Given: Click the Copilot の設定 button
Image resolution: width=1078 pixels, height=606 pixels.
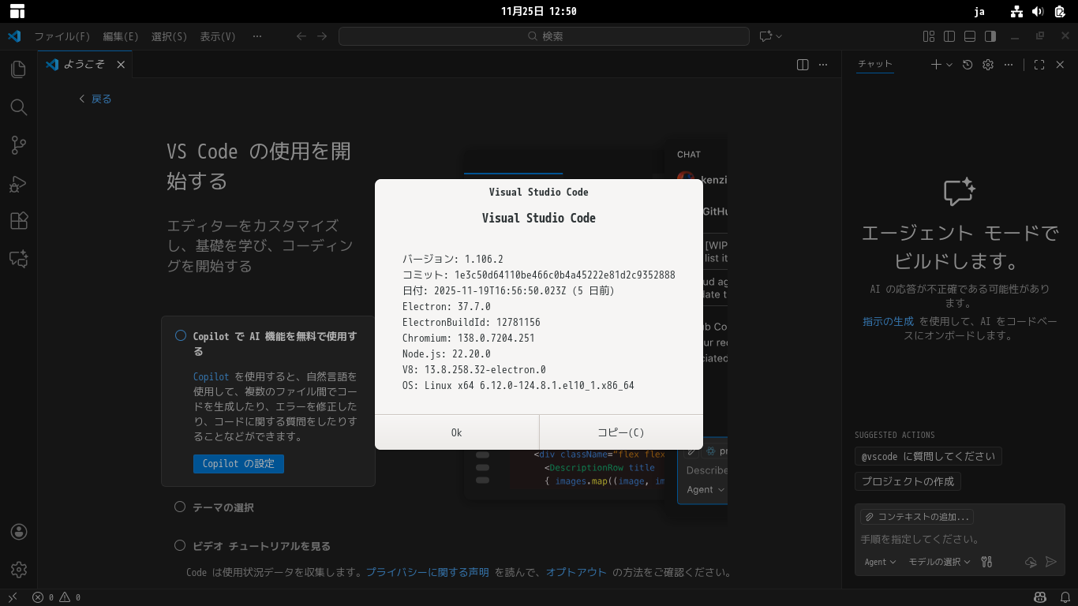Looking at the screenshot, I should (238, 463).
